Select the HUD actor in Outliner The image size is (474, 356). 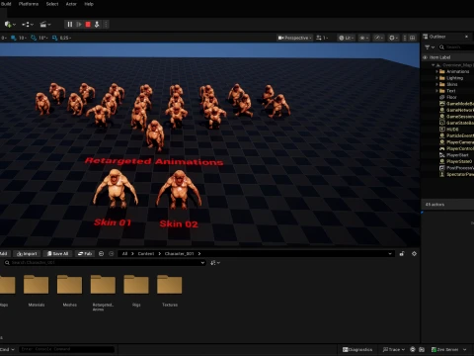[x=452, y=130]
